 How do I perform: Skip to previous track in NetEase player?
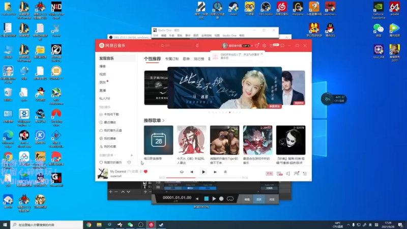(192, 172)
